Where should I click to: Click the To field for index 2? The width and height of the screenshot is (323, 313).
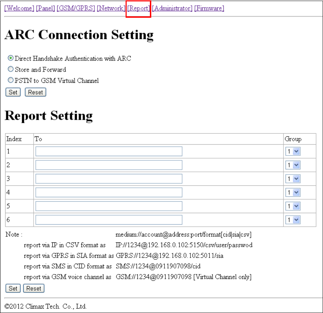tap(109, 165)
